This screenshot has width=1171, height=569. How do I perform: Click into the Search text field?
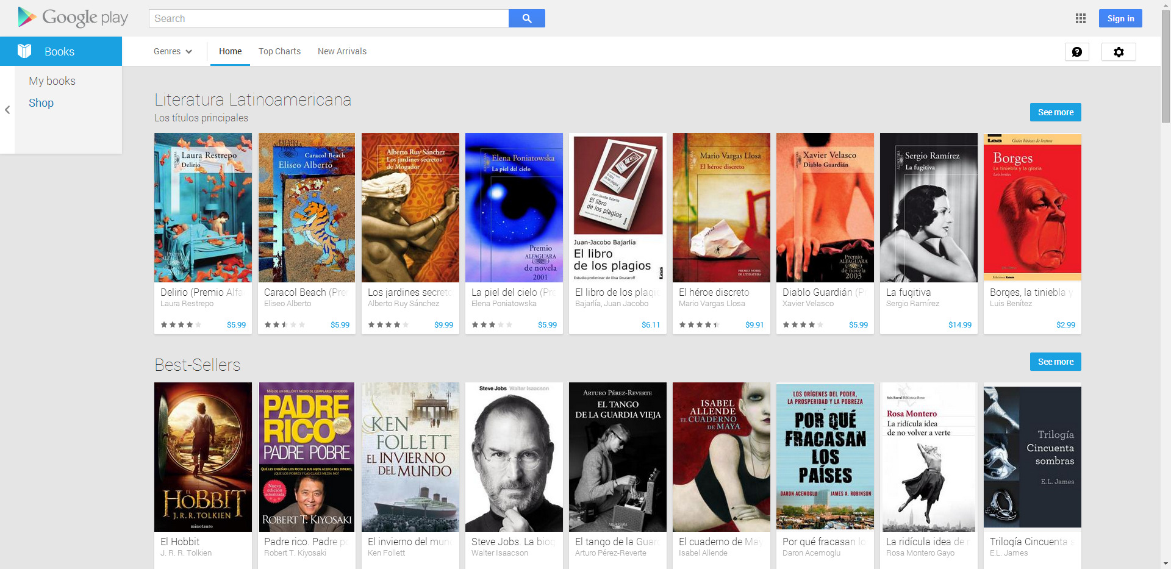(x=329, y=18)
